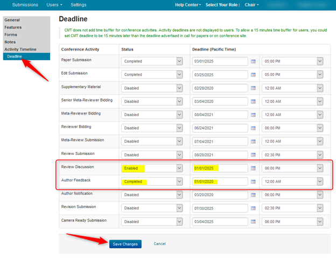Open calendar icon for Reviewer Bidding date
The width and height of the screenshot is (336, 258).
[253, 128]
